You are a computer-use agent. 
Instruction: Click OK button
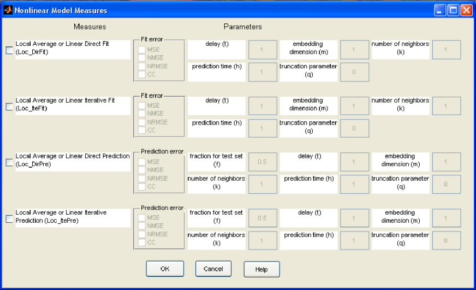click(x=165, y=269)
